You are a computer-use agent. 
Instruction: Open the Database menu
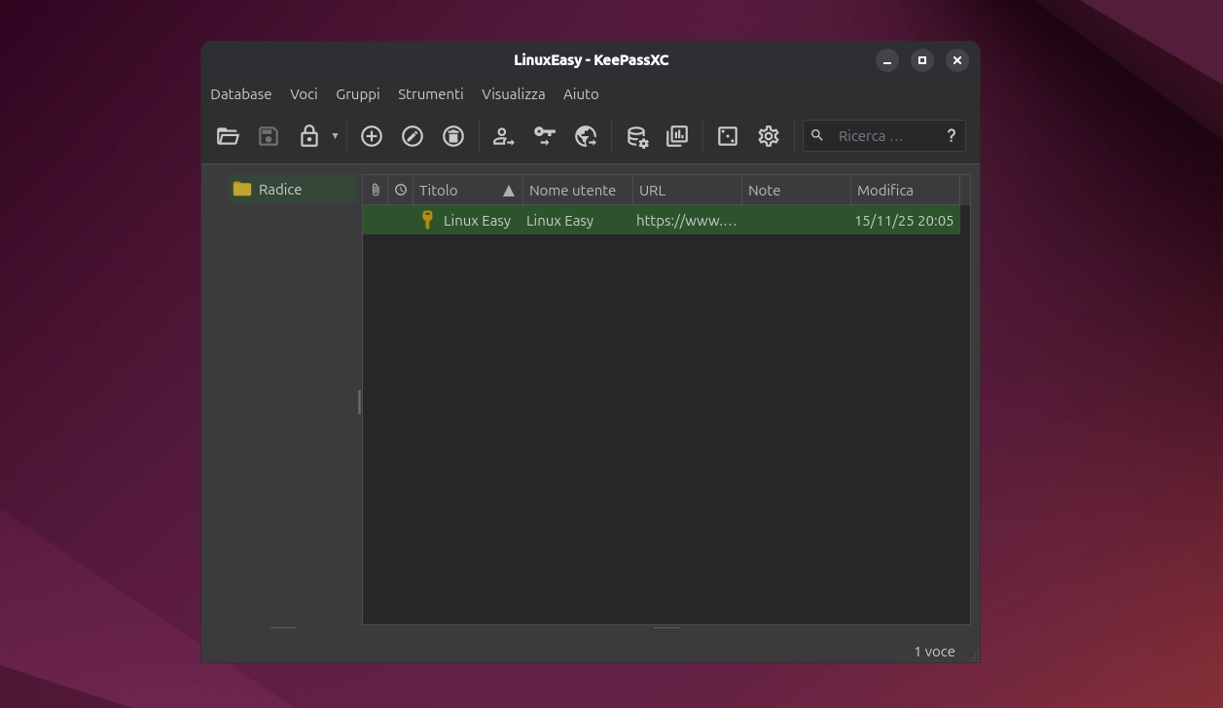[x=241, y=93]
